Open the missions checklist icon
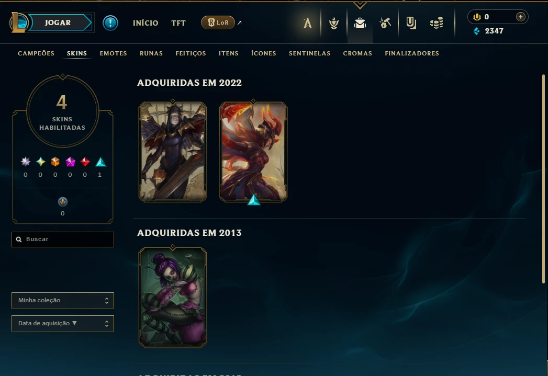This screenshot has width=548, height=376. 411,24
